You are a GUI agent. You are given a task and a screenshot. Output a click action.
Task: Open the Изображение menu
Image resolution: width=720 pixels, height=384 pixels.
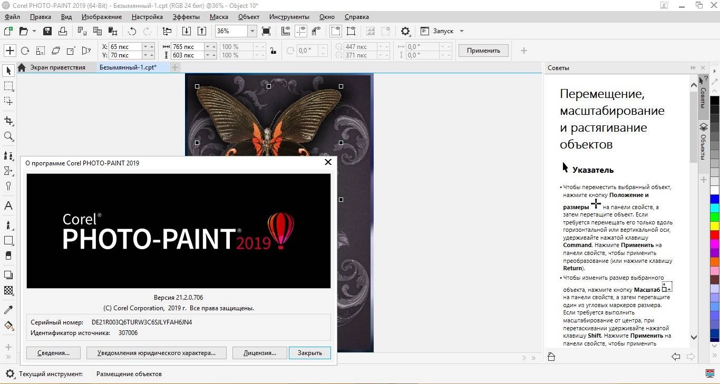102,16
